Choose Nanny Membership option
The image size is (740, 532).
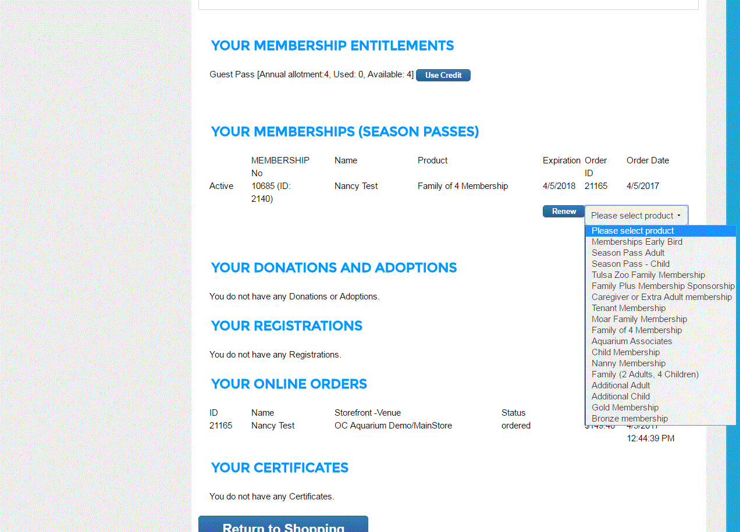click(x=628, y=363)
